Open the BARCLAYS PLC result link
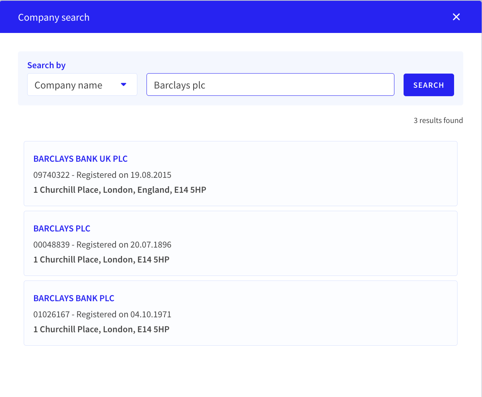482x397 pixels. [62, 228]
